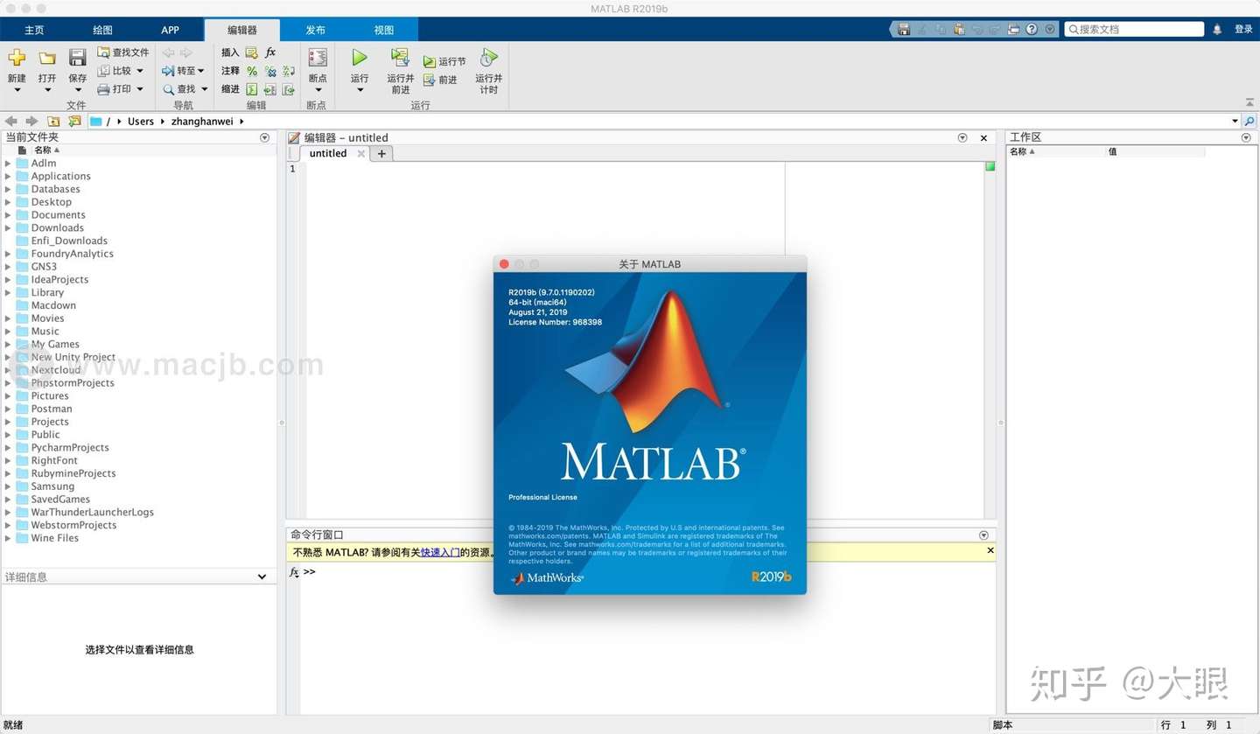
Task: Click the browse for folder icon
Action: point(74,122)
